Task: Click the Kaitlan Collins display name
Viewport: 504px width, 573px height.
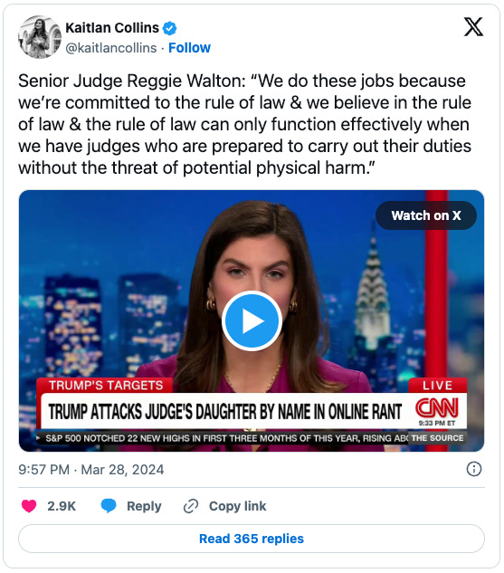Action: (112, 28)
